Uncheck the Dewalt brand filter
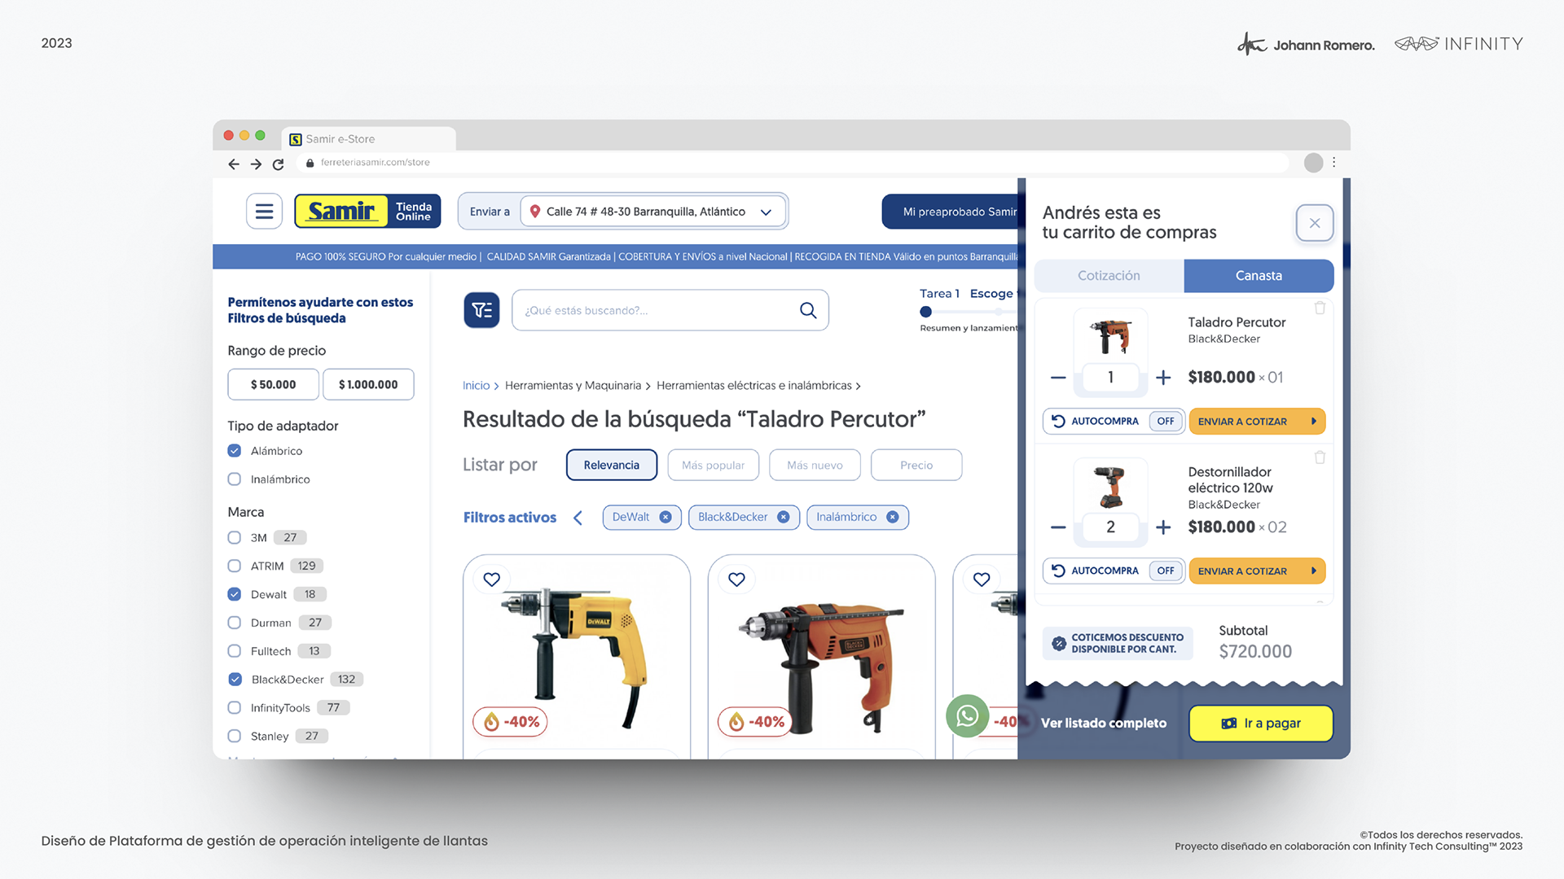 235,595
